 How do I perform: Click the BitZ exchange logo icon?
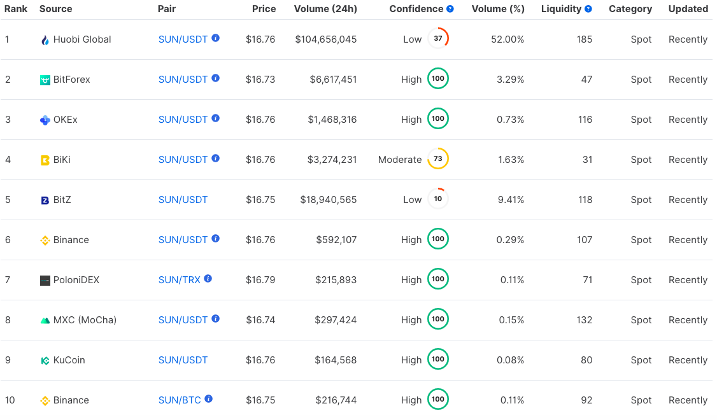tap(45, 200)
